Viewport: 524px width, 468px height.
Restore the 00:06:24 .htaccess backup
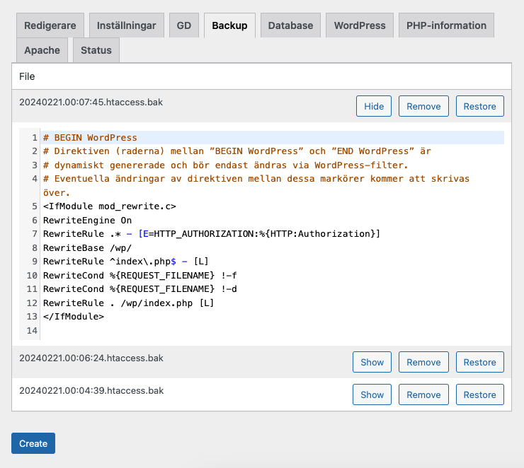tap(480, 363)
